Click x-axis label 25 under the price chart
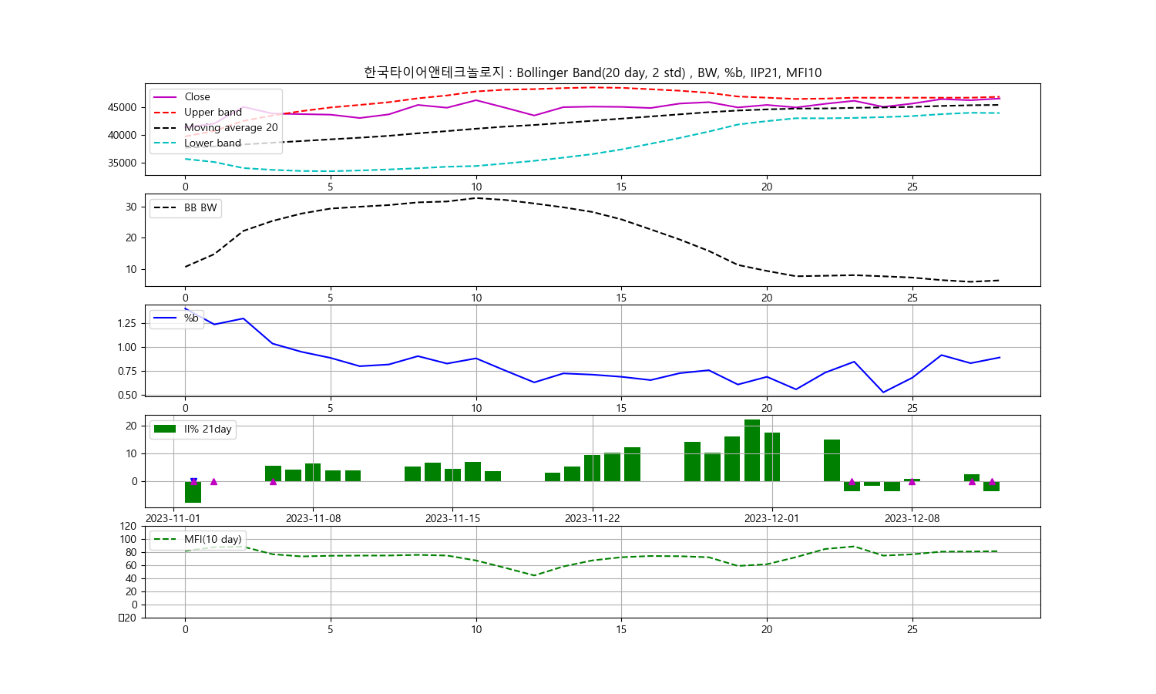 pyautogui.click(x=912, y=187)
